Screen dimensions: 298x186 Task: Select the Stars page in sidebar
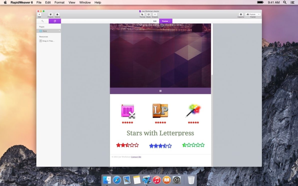click(x=44, y=31)
